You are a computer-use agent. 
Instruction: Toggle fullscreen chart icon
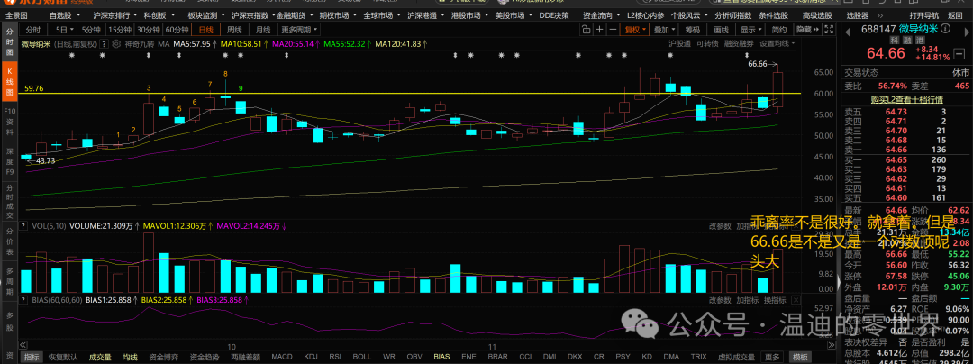[829, 29]
